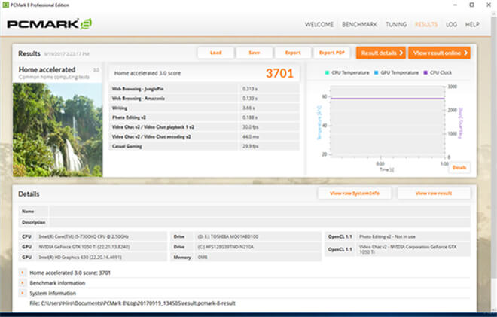This screenshot has height=317, width=497.
Task: Click the Name input field
Action: 260,211
